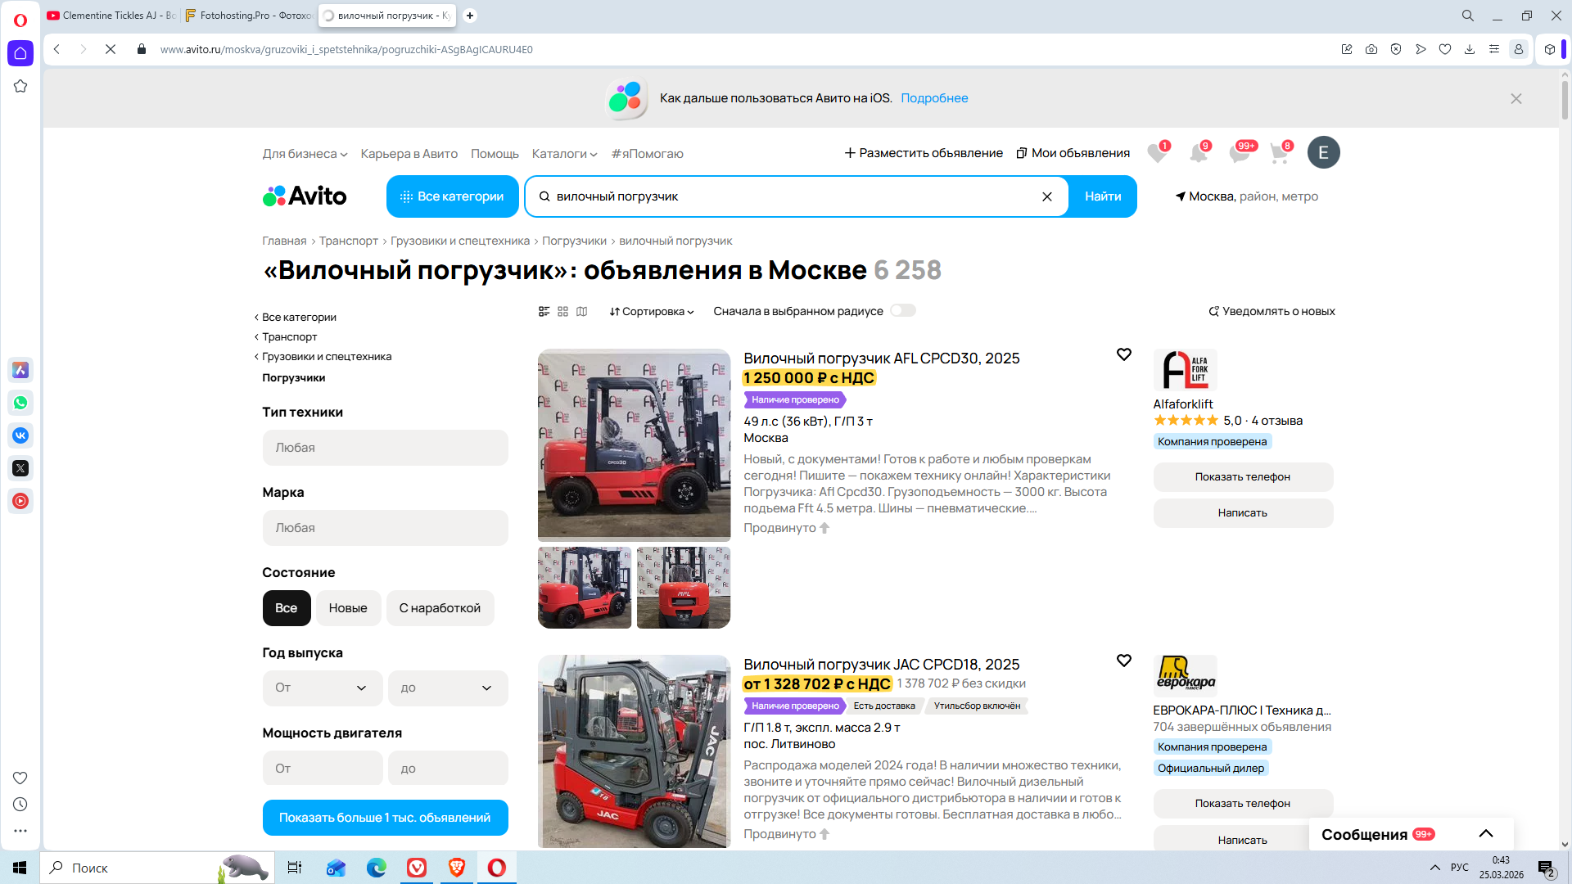Switch to map view of listings
Screen dimensions: 1572x884
pyautogui.click(x=581, y=312)
